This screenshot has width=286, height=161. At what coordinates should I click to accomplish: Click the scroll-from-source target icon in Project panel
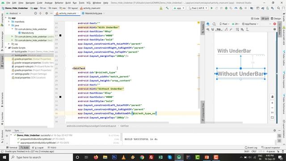[x=36, y=13]
